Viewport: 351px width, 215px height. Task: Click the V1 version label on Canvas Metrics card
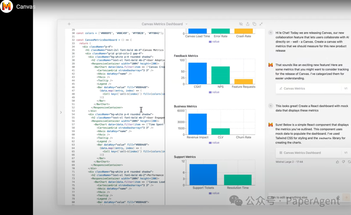click(x=346, y=88)
